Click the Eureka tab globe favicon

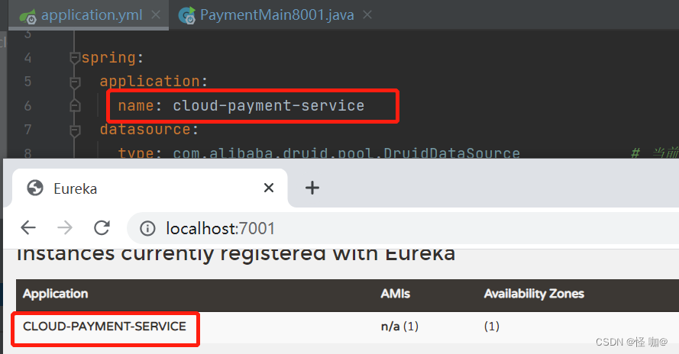[x=35, y=188]
